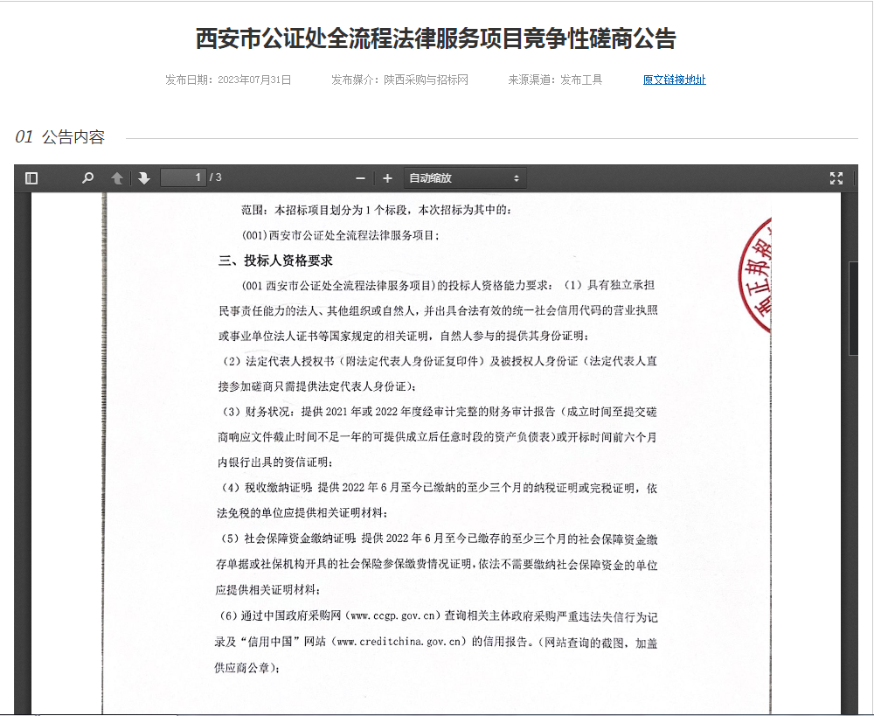Image resolution: width=874 pixels, height=716 pixels.
Task: Click the (4) 税收缴纳证明 requirement line
Action: coord(438,488)
